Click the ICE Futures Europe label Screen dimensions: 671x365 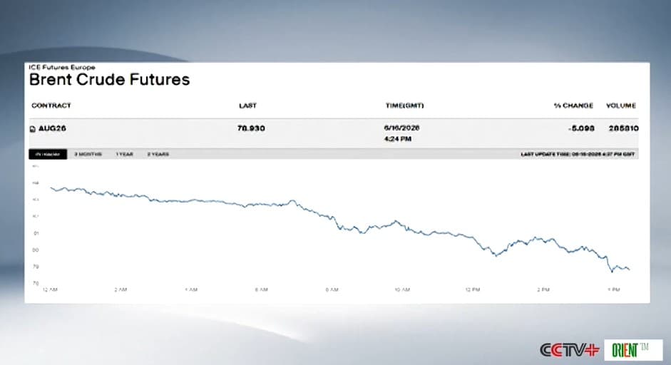click(x=62, y=67)
